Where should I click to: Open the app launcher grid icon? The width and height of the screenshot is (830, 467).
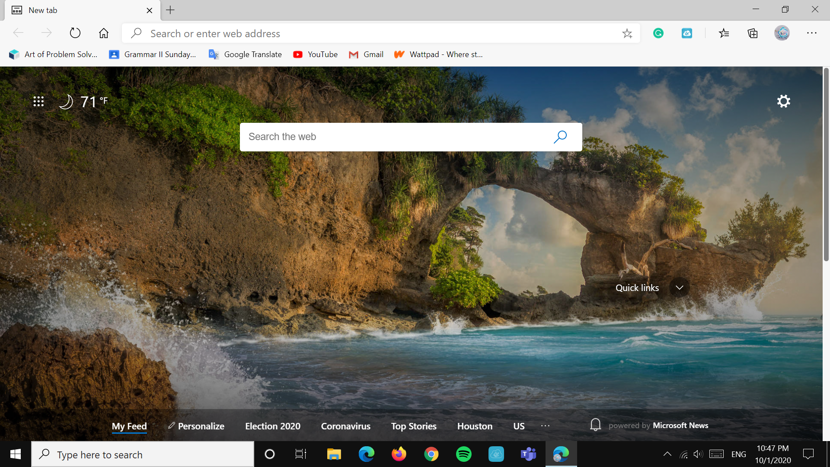click(38, 101)
